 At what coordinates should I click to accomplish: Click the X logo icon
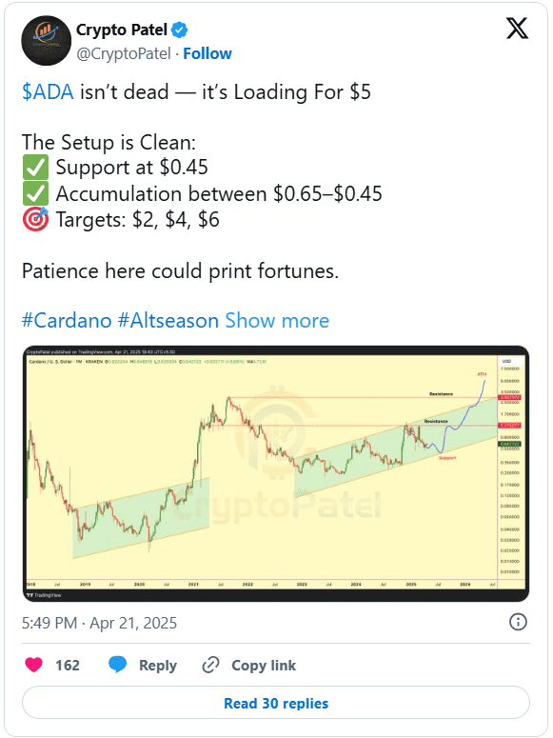point(517,29)
